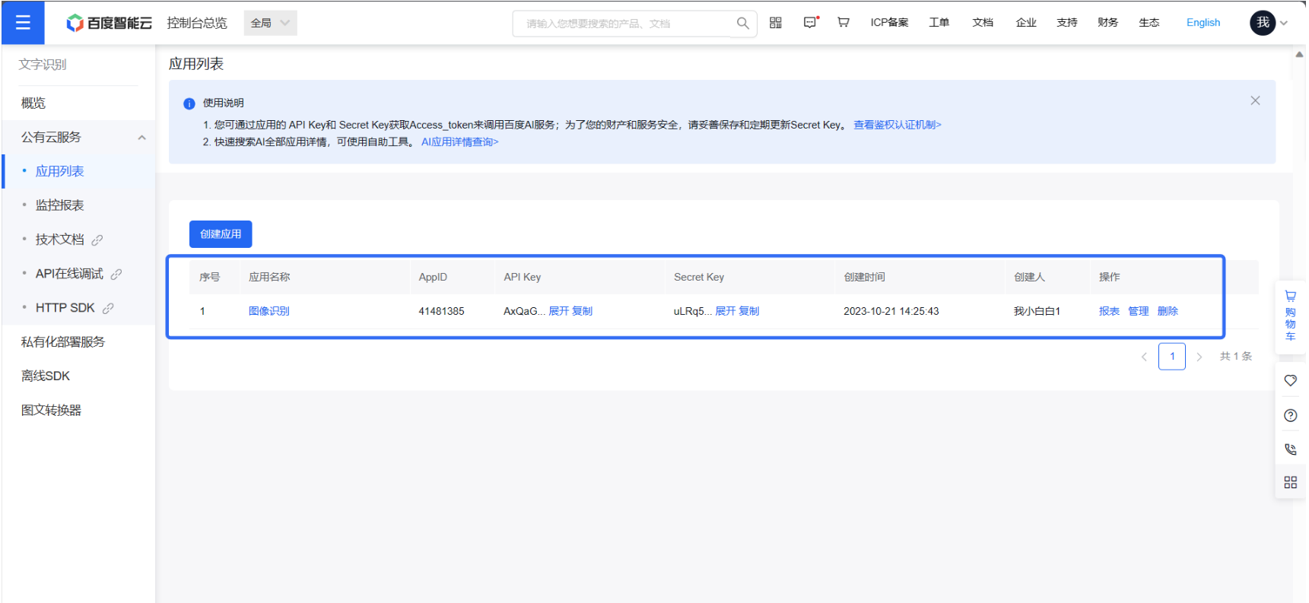This screenshot has width=1309, height=603.
Task: Click the question mark help icon
Action: click(x=1290, y=415)
